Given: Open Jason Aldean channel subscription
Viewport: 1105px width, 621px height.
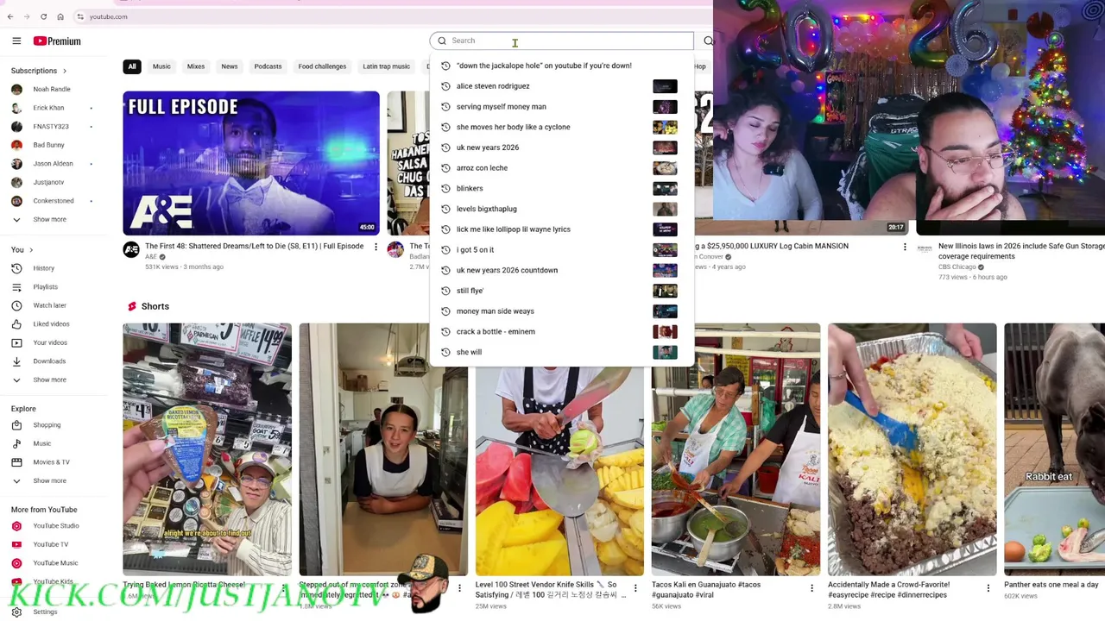Looking at the screenshot, I should point(53,163).
